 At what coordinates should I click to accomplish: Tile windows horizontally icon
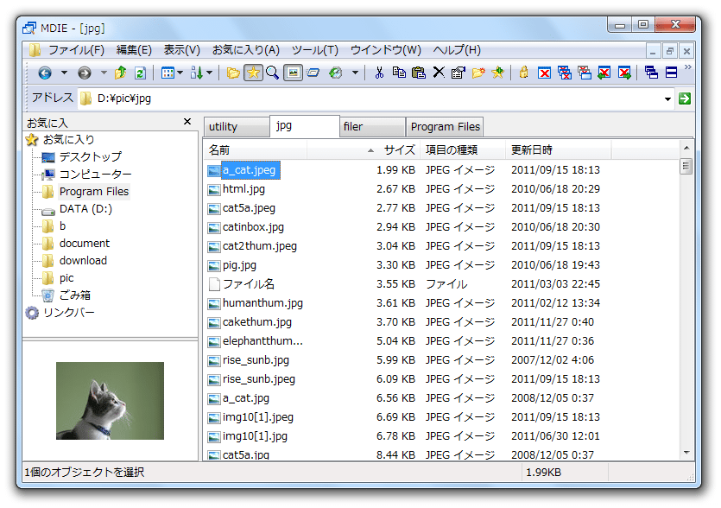click(x=671, y=73)
